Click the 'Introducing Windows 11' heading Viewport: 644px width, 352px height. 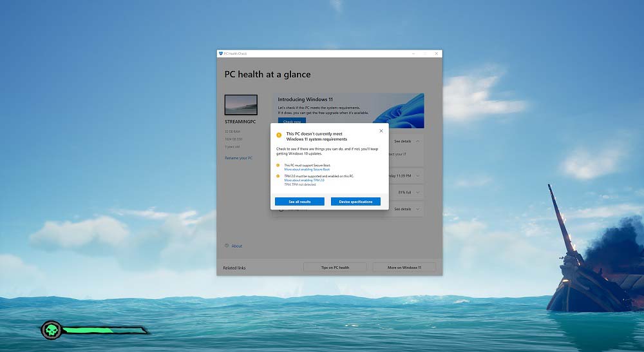(x=305, y=99)
